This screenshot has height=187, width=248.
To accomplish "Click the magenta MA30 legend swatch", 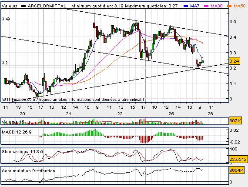I will click(x=206, y=6).
